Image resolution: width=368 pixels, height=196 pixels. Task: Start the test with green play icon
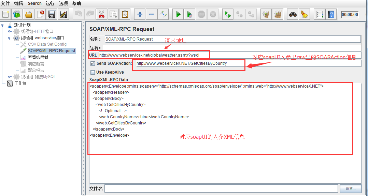tap(178, 15)
